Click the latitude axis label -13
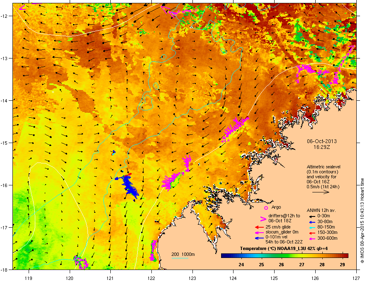The image size is (365, 282). pos(5,58)
